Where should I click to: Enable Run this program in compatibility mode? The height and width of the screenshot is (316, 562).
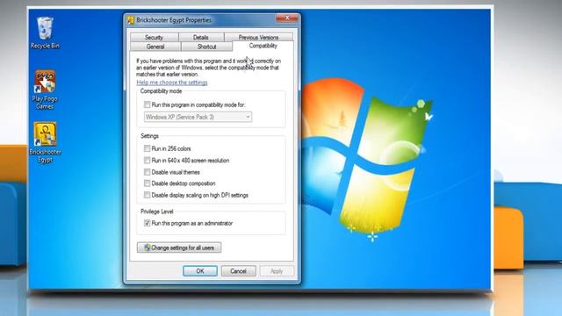click(147, 104)
